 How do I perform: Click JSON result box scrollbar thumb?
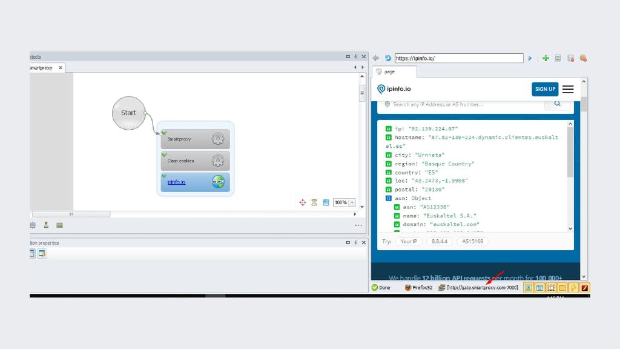pyautogui.click(x=570, y=152)
